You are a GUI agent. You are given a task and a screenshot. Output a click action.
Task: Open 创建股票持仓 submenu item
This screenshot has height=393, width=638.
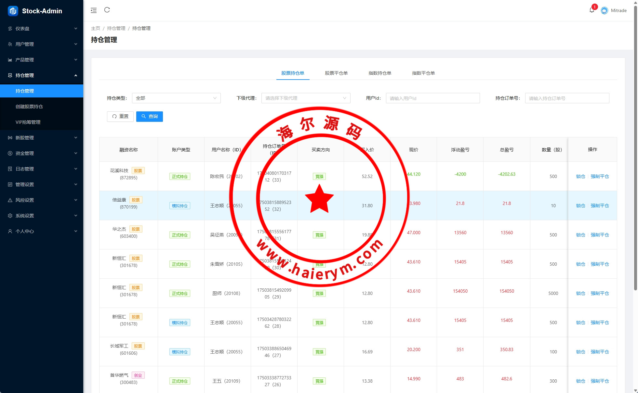tap(29, 107)
